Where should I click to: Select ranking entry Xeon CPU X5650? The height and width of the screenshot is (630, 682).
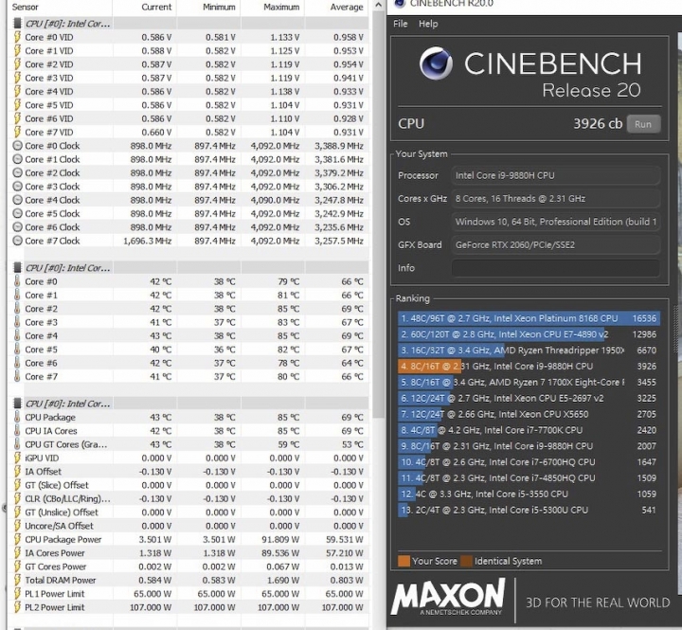[529, 414]
